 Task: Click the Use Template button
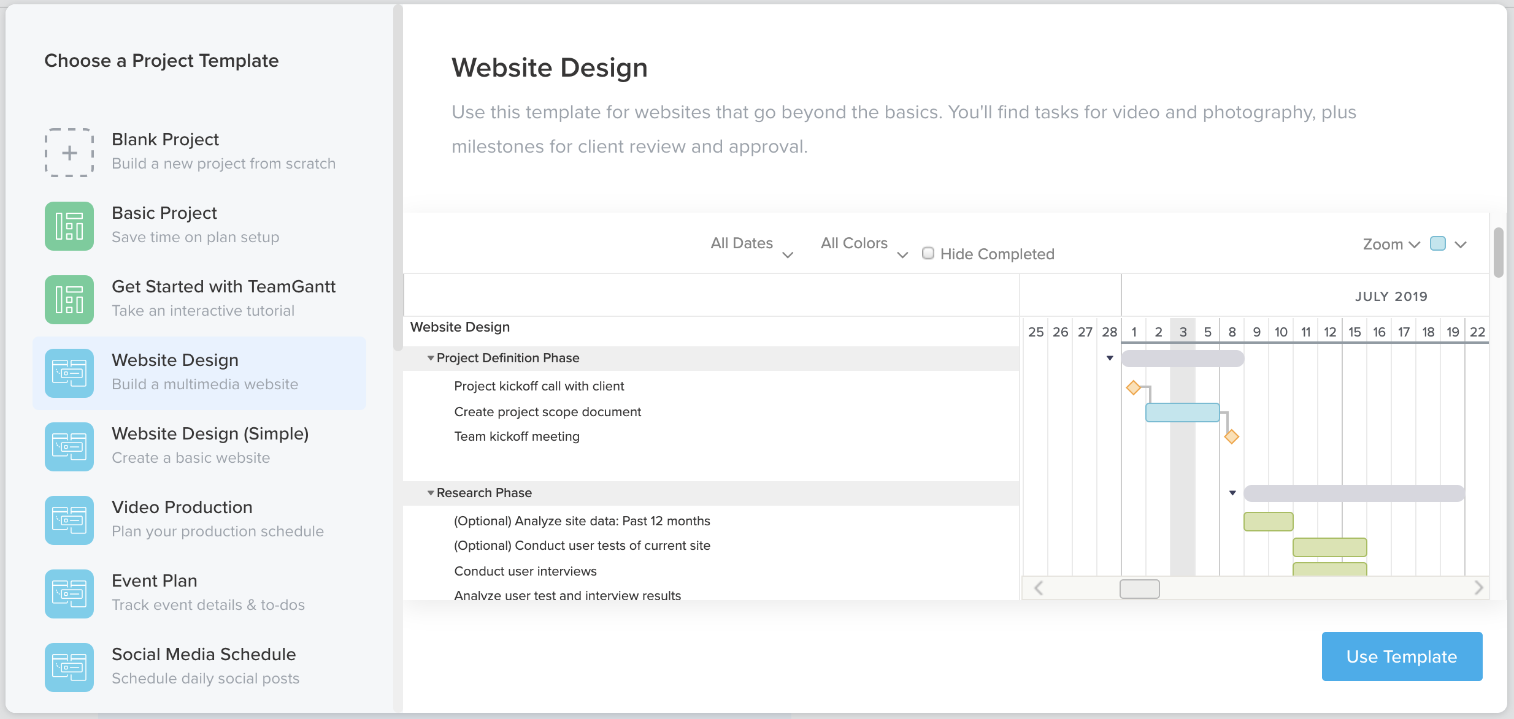pos(1402,656)
